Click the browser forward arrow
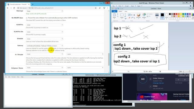 point(11,8)
